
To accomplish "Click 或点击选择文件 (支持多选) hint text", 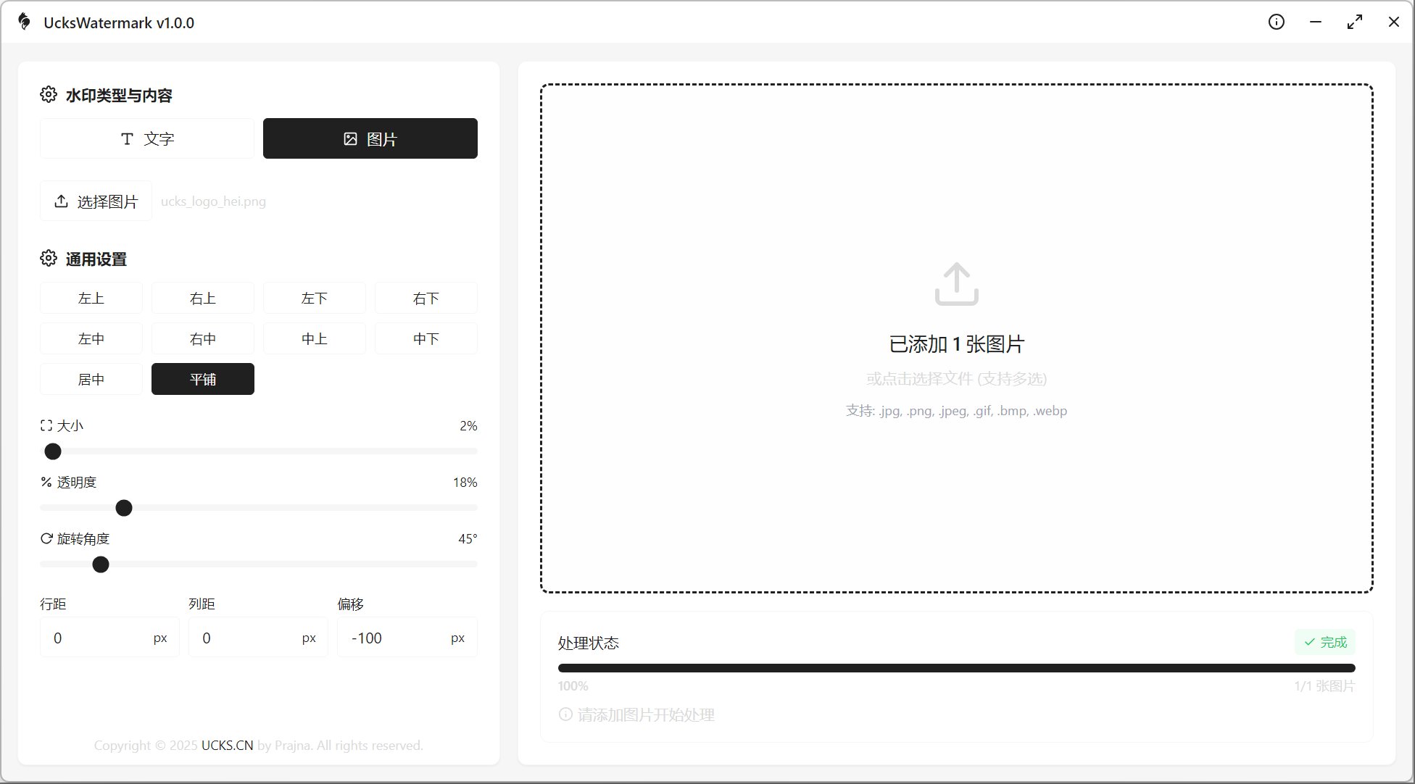I will pos(956,379).
